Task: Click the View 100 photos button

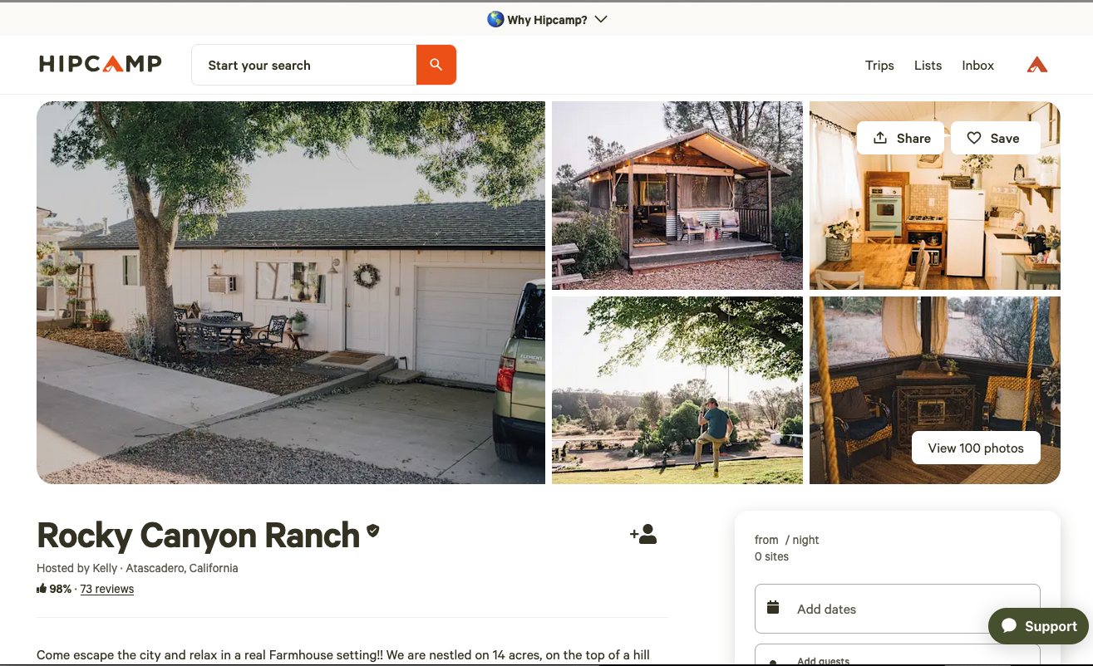Action: click(976, 448)
